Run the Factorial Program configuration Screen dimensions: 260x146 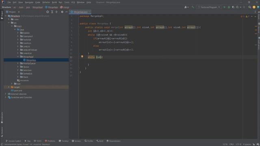tap(225, 7)
